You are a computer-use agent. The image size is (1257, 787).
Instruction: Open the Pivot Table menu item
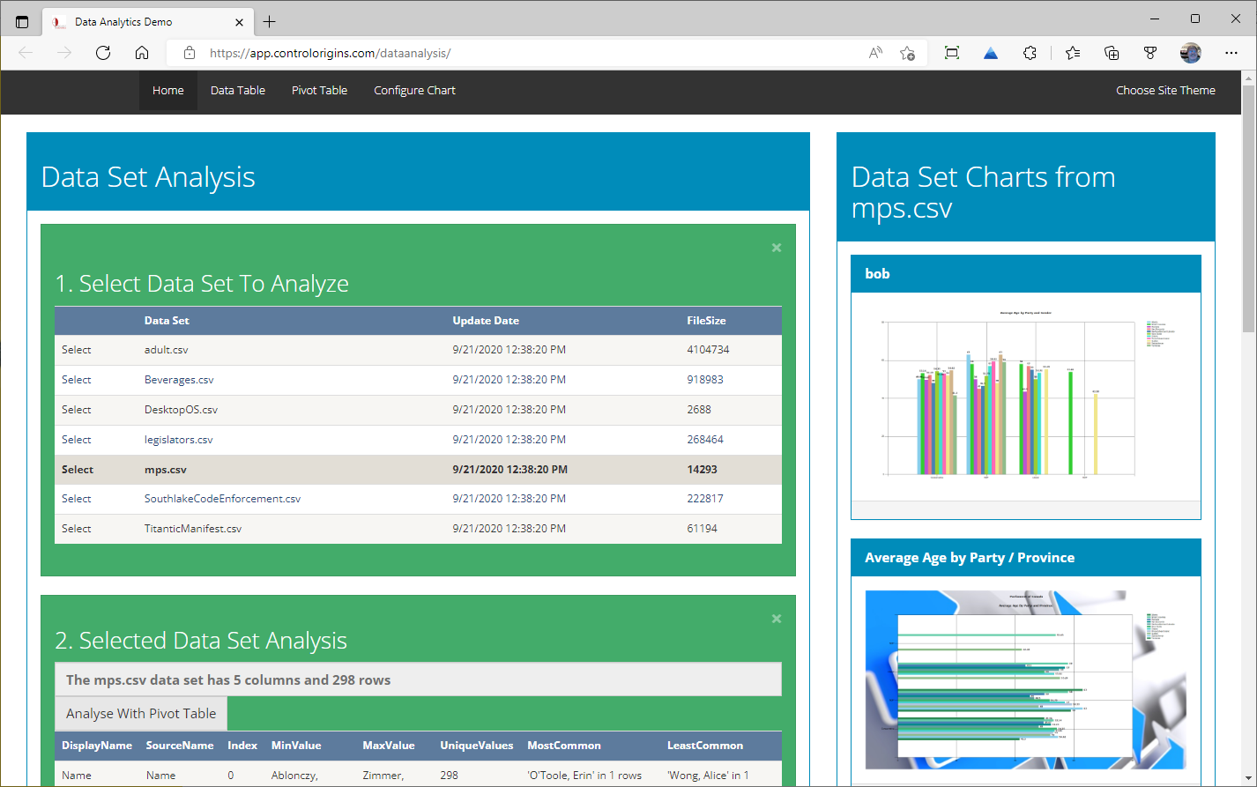[x=319, y=90]
